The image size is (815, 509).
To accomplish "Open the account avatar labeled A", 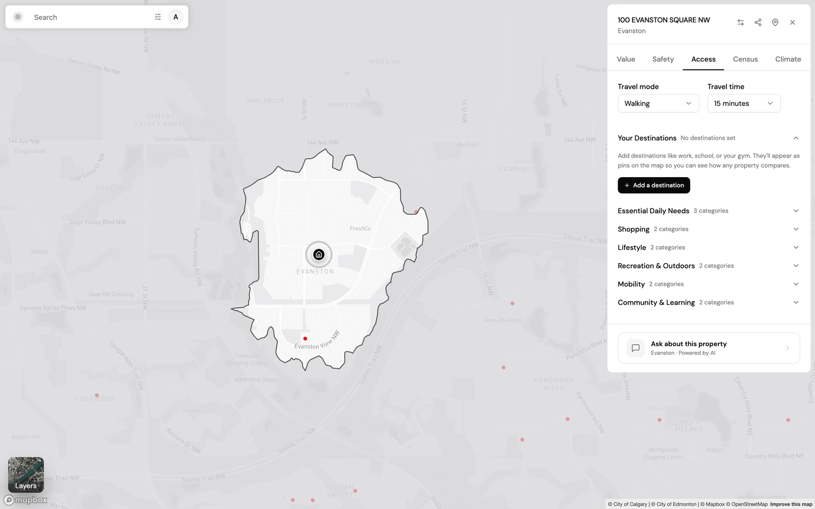I will pos(176,17).
